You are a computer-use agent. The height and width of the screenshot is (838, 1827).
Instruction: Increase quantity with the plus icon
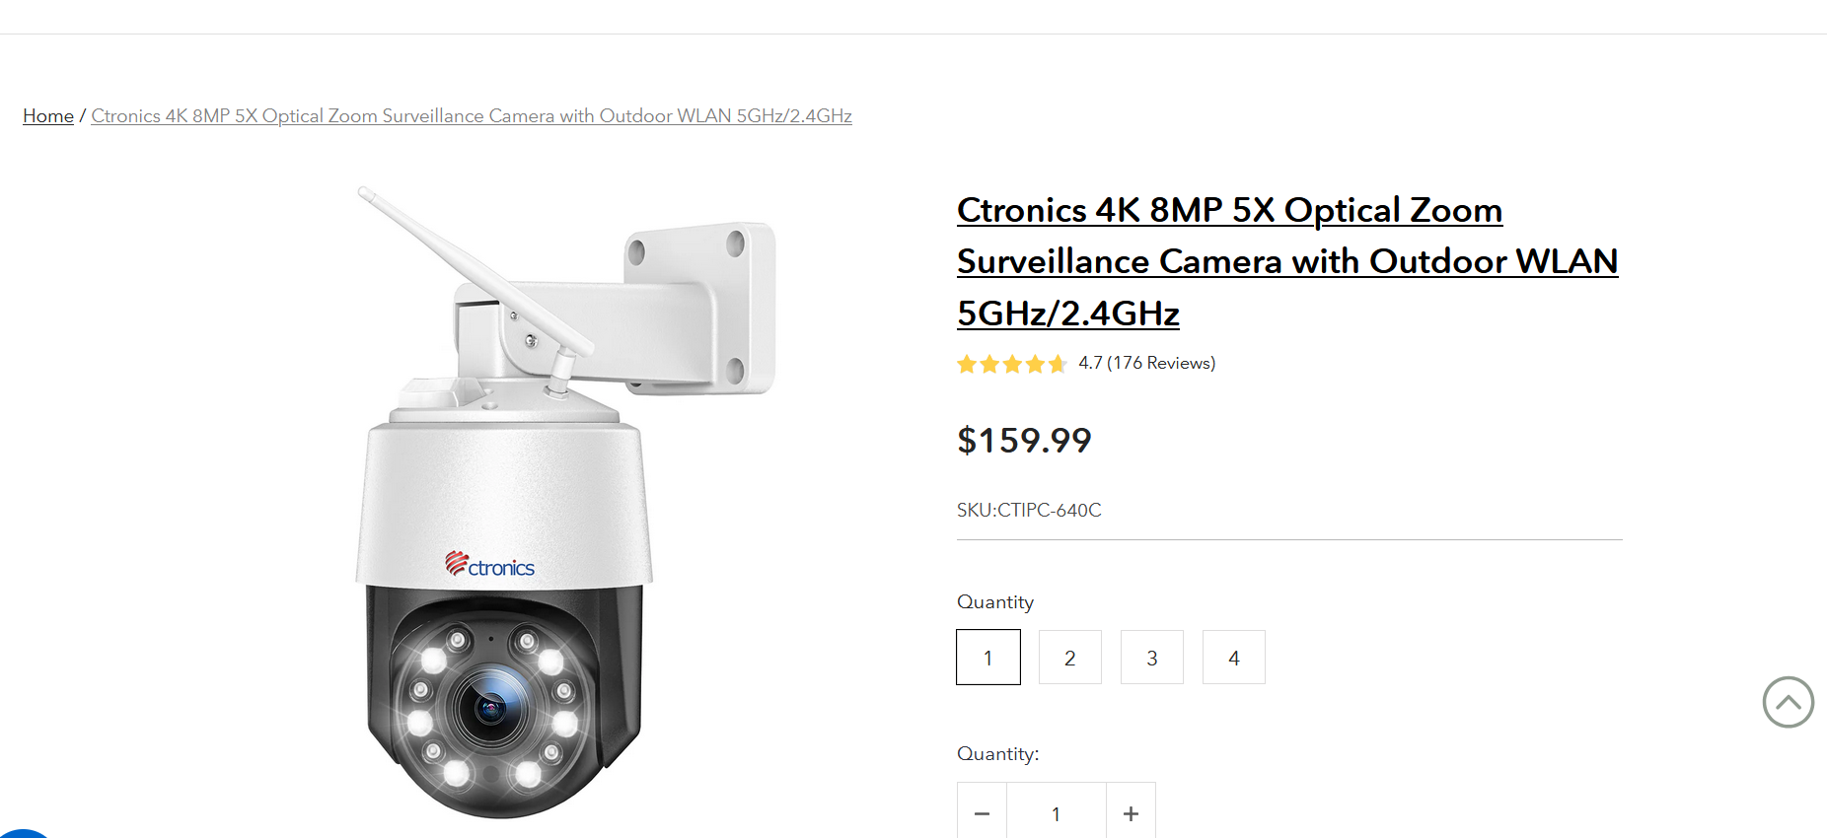pyautogui.click(x=1131, y=813)
